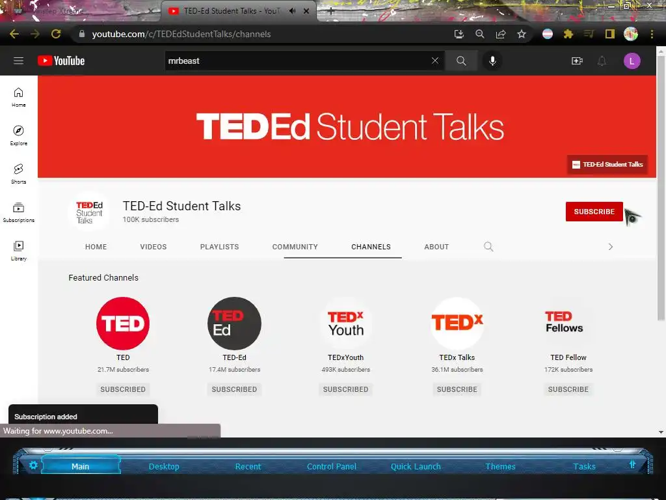666x500 pixels.
Task: Open the TEDx Talks channel avatar
Action: [x=457, y=324]
